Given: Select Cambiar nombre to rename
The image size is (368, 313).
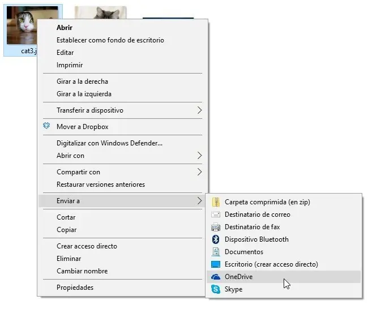Looking at the screenshot, I should tap(122, 271).
